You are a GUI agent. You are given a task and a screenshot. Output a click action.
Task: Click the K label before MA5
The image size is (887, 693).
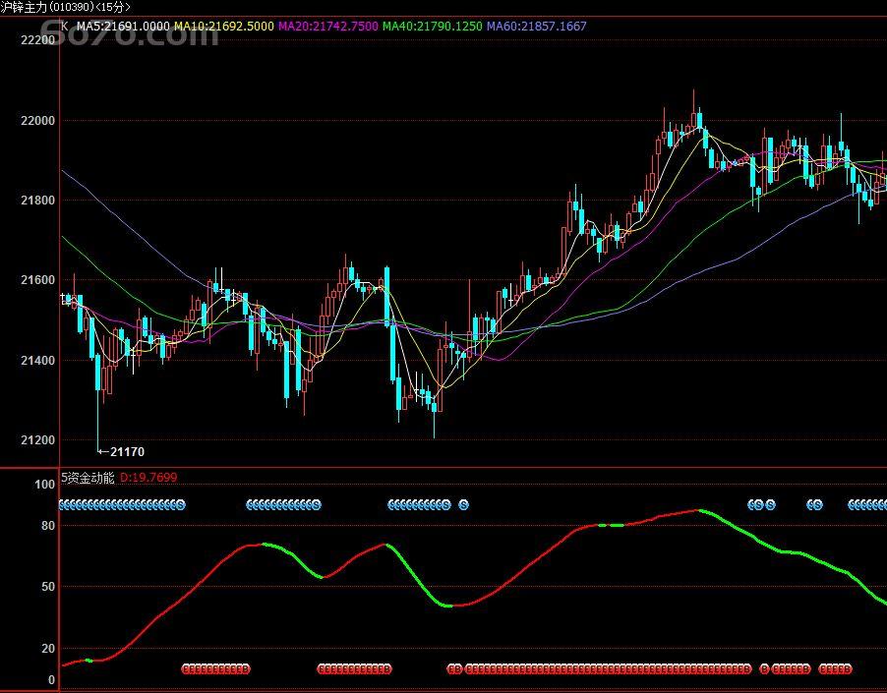click(65, 26)
